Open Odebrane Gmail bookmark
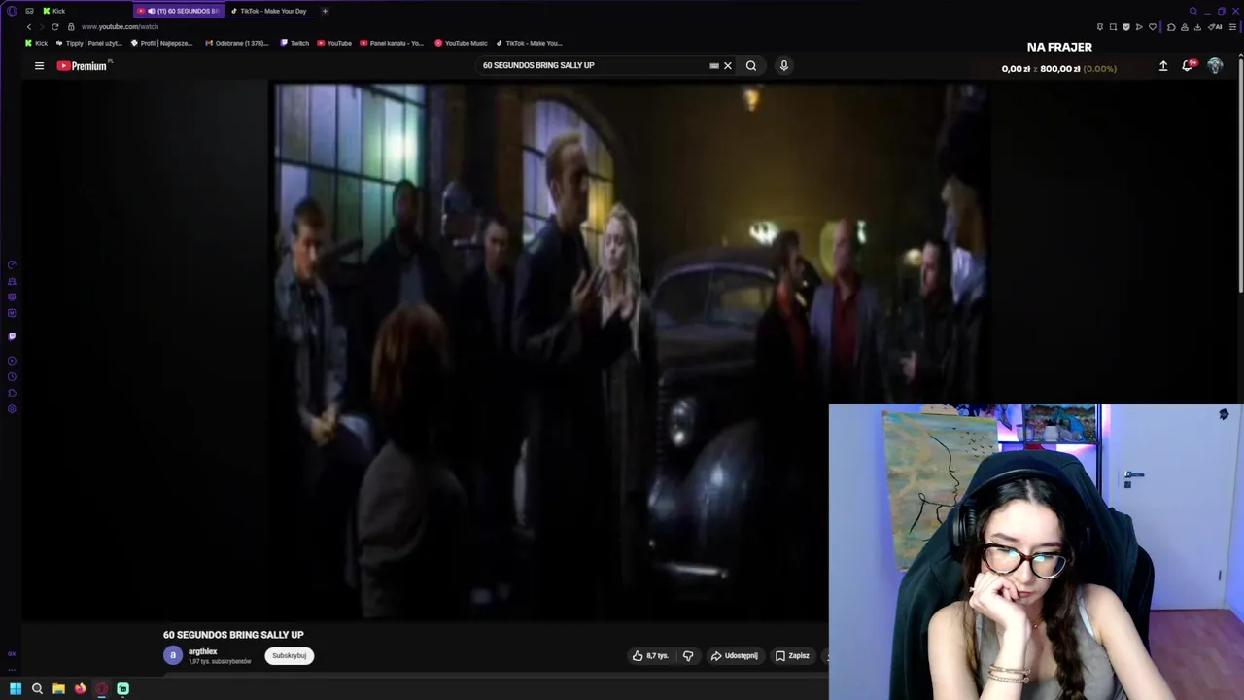The height and width of the screenshot is (700, 1244). [237, 43]
